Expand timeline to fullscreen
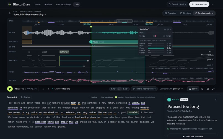The image size is (223, 139). point(213,89)
